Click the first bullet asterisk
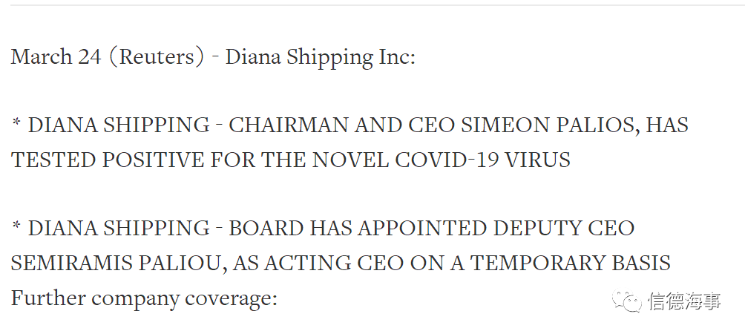The height and width of the screenshot is (334, 745). pyautogui.click(x=16, y=122)
